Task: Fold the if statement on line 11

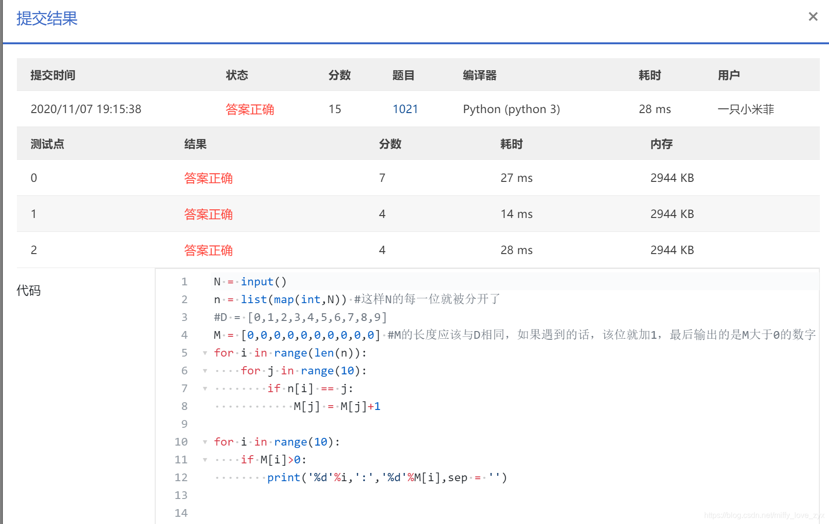Action: click(205, 460)
